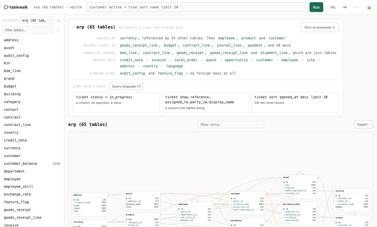
Task: Click the employee node header in diagram
Action: [x=195, y=204]
